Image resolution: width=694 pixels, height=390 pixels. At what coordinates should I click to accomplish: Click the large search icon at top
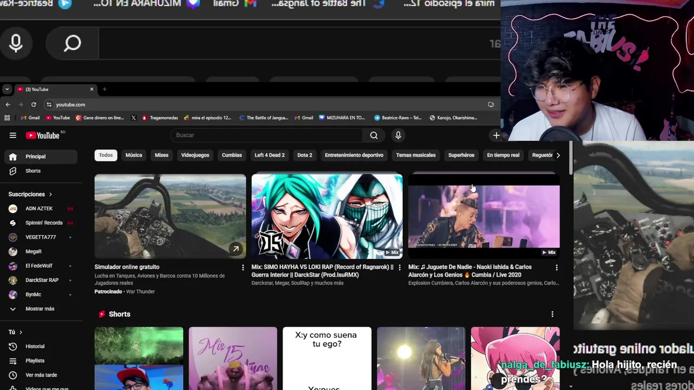coord(72,43)
